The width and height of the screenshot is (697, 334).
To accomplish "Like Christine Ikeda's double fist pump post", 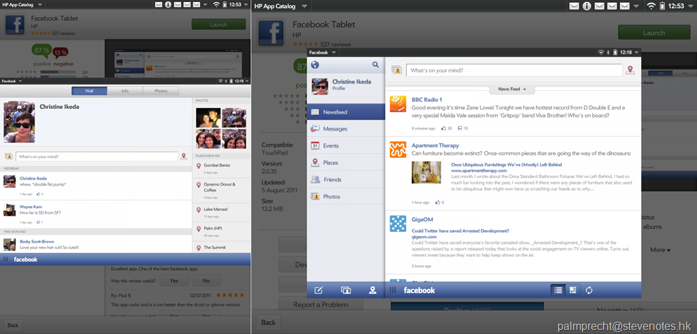I will 39,194.
